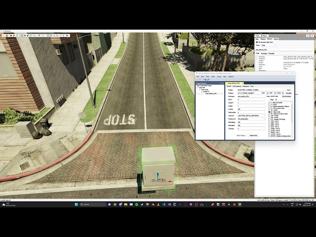
Task: Open Visual Studio Code from the taskbar
Action: [x=164, y=204]
